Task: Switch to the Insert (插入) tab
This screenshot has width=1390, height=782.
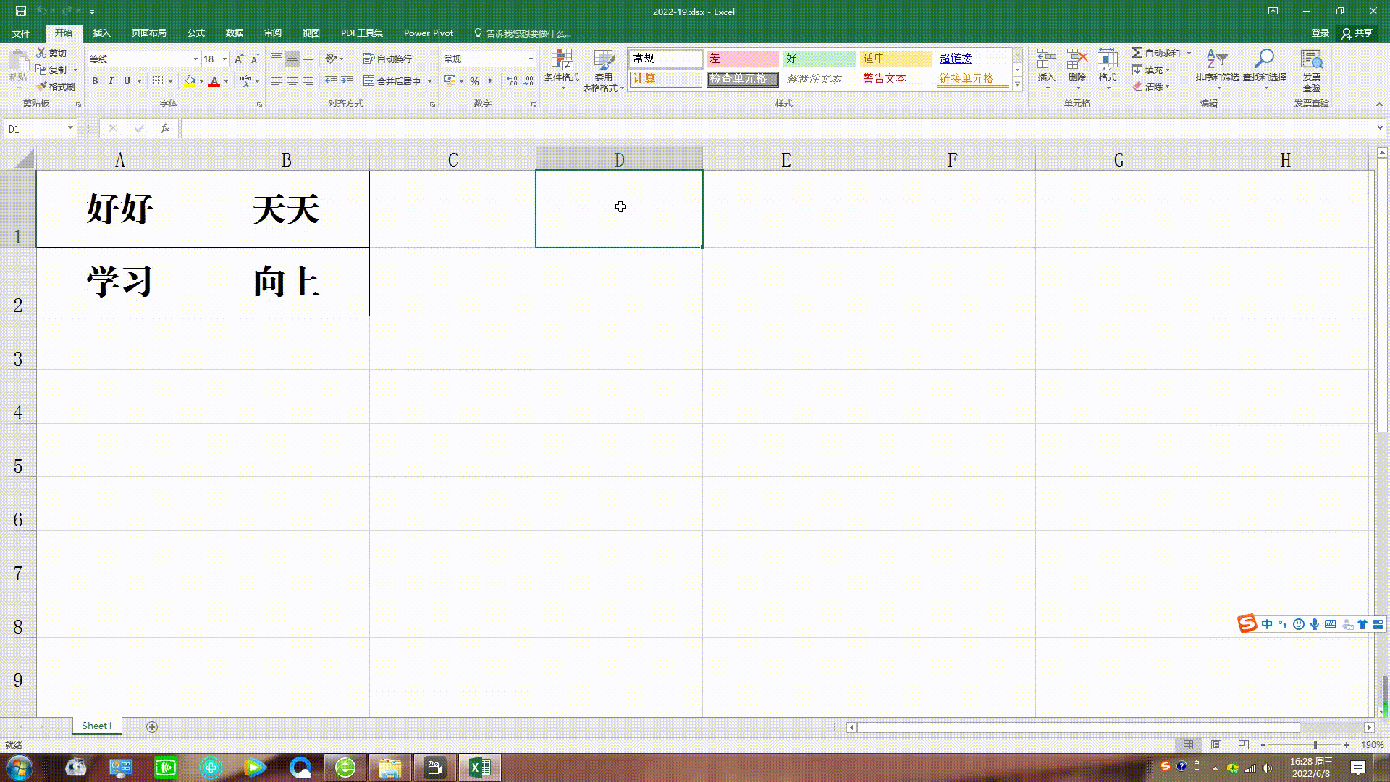Action: click(101, 33)
